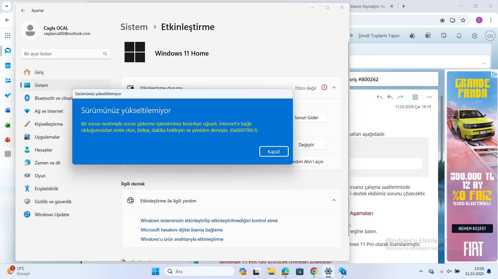Bookmark this page with Chrome's star
The image size is (498, 279).
click(x=463, y=20)
